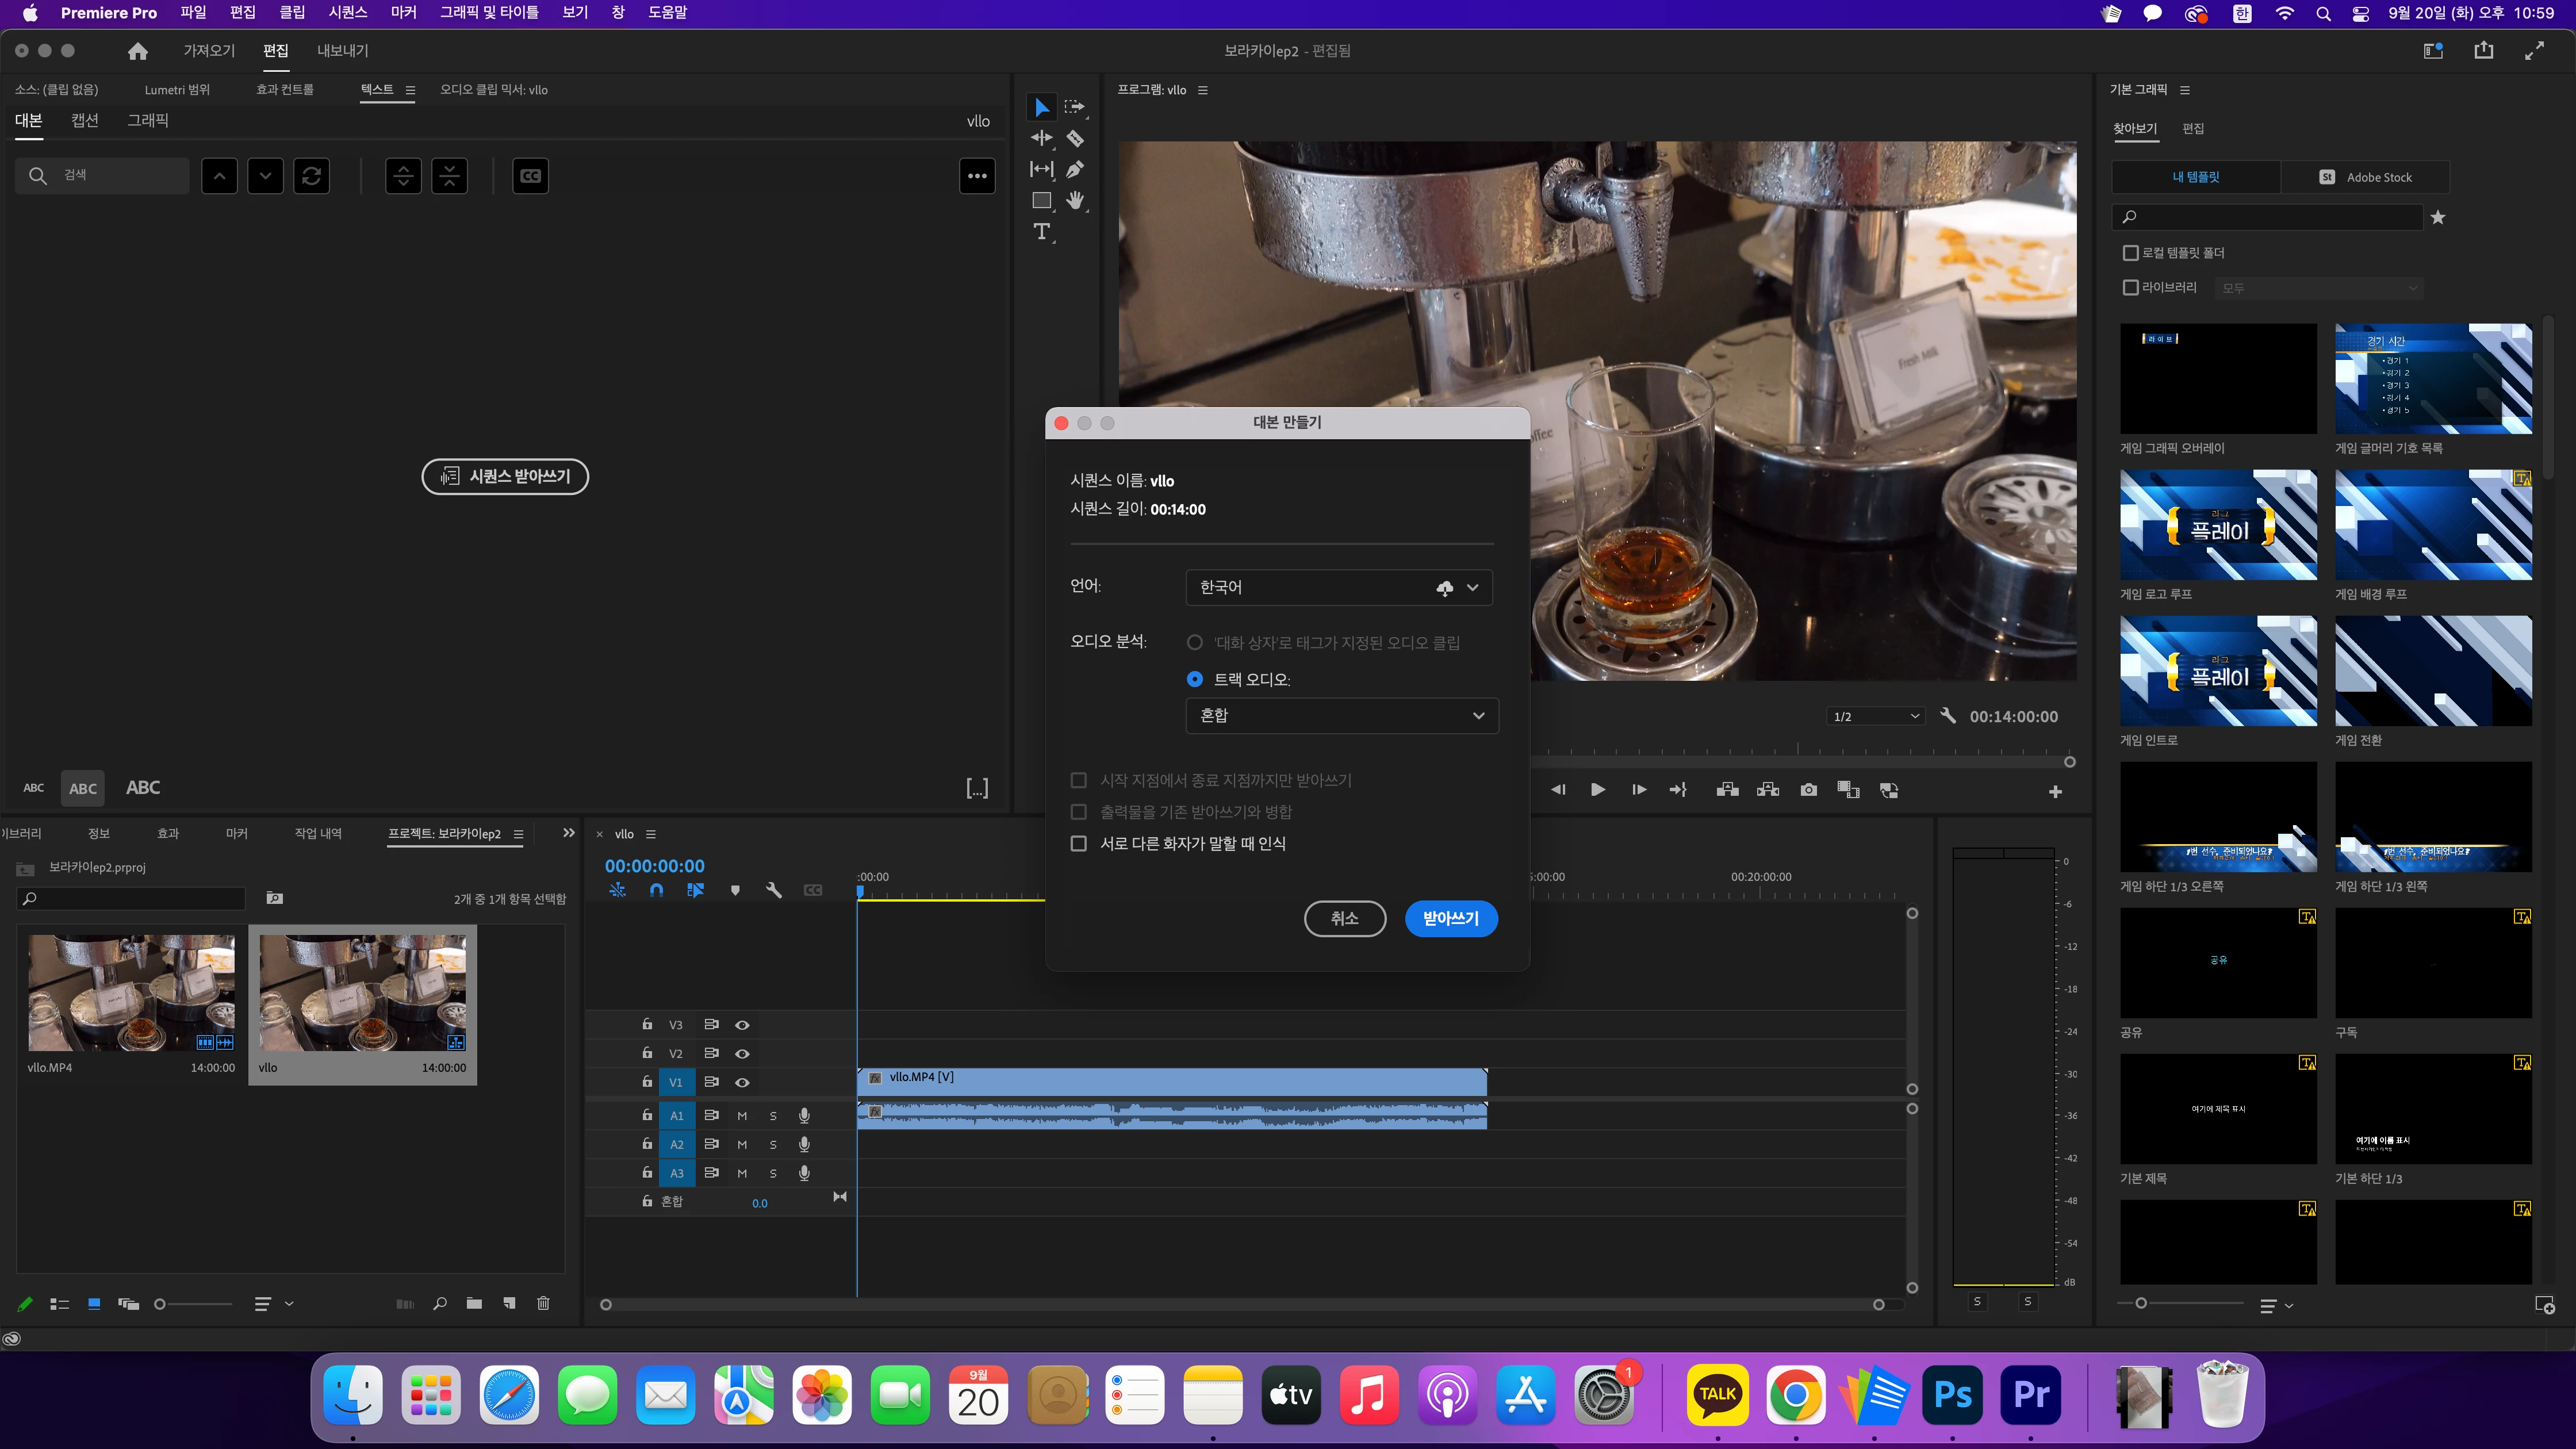Select the Razor tool in the toolbar
Screen dimensions: 2576x1449
point(1075,138)
